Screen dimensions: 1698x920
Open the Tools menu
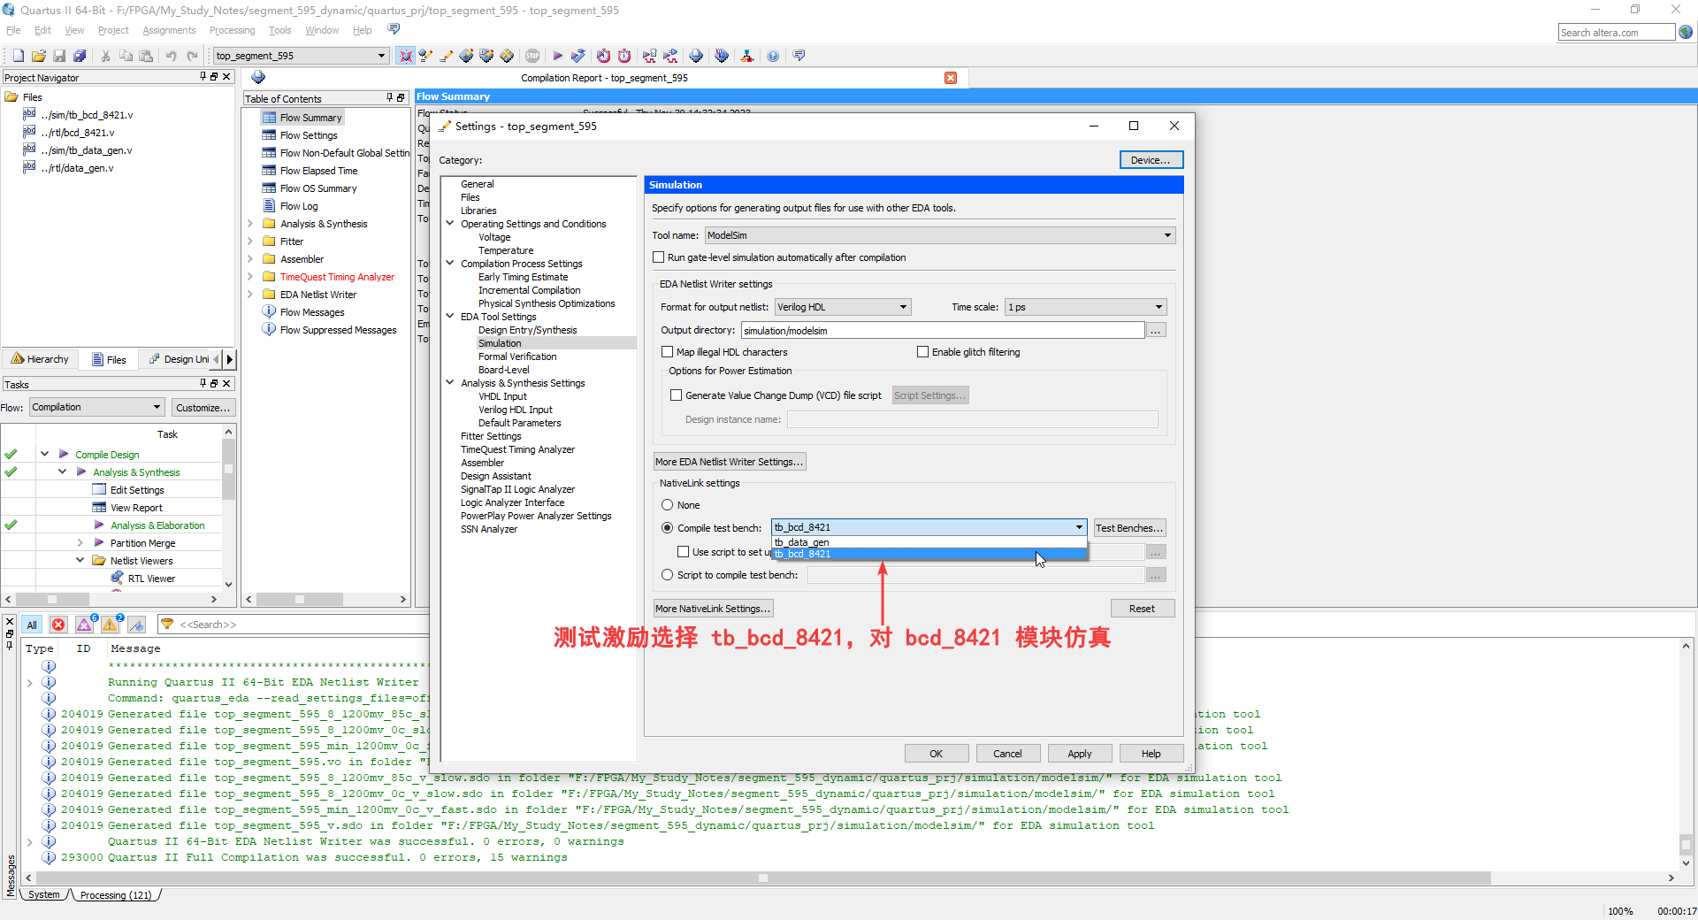click(279, 30)
